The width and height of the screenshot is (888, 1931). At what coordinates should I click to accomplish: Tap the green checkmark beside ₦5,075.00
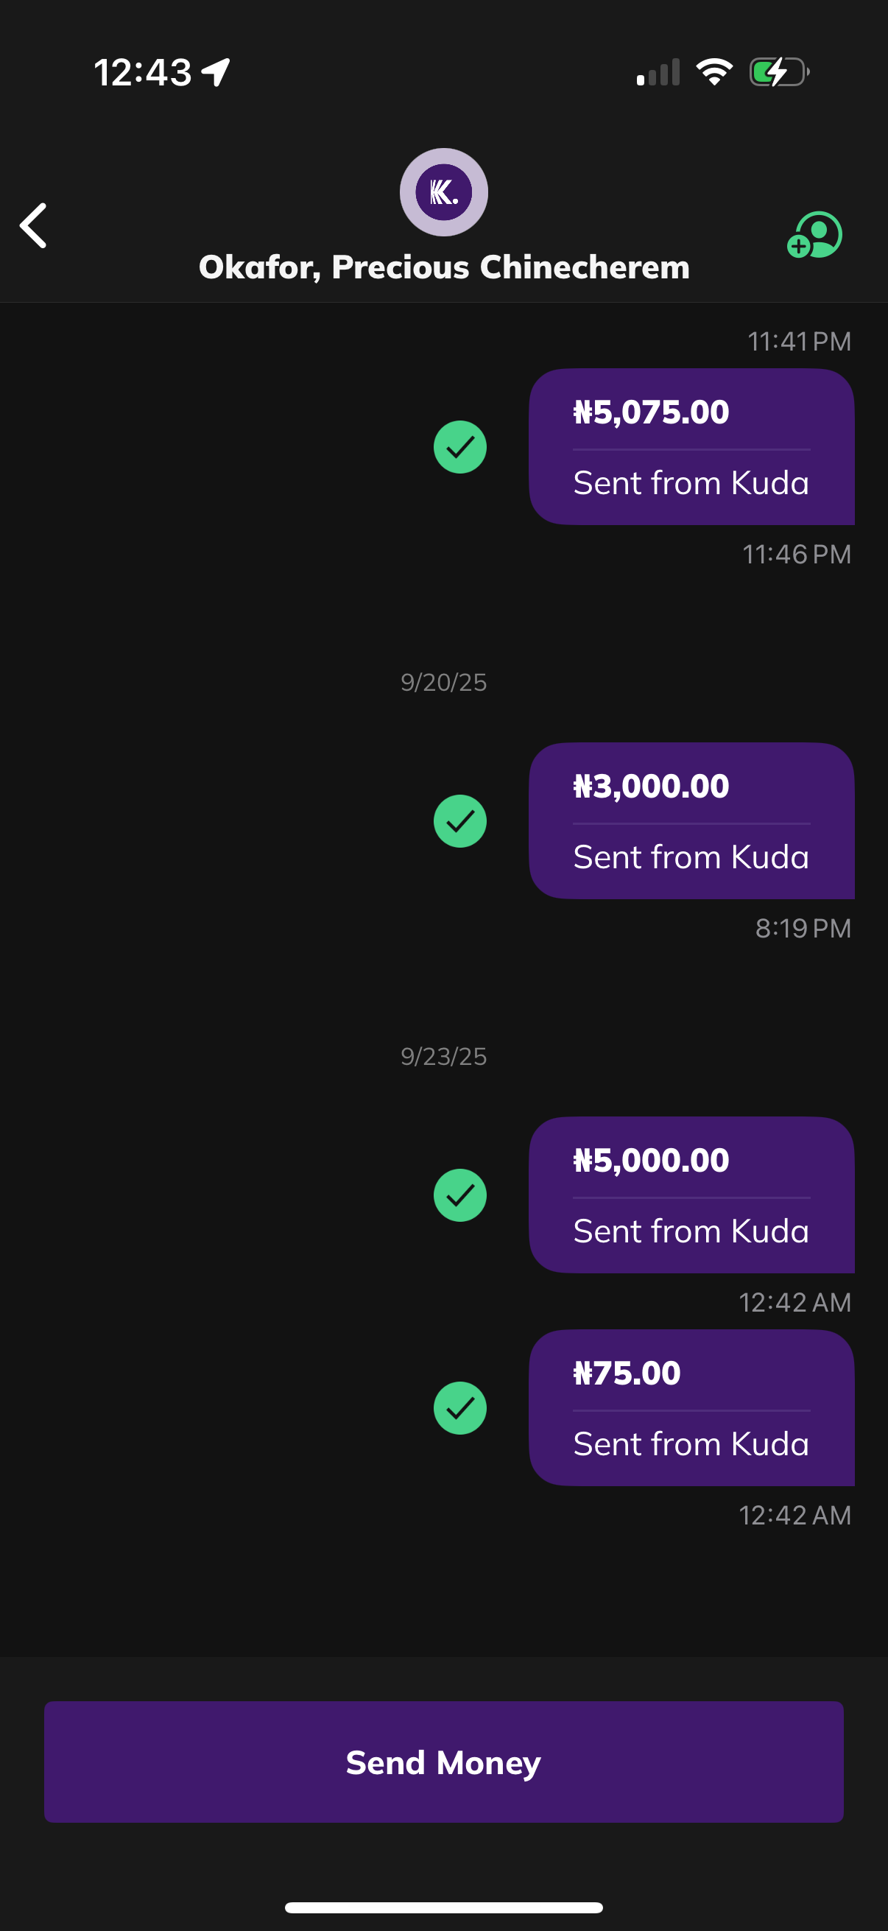(x=460, y=447)
